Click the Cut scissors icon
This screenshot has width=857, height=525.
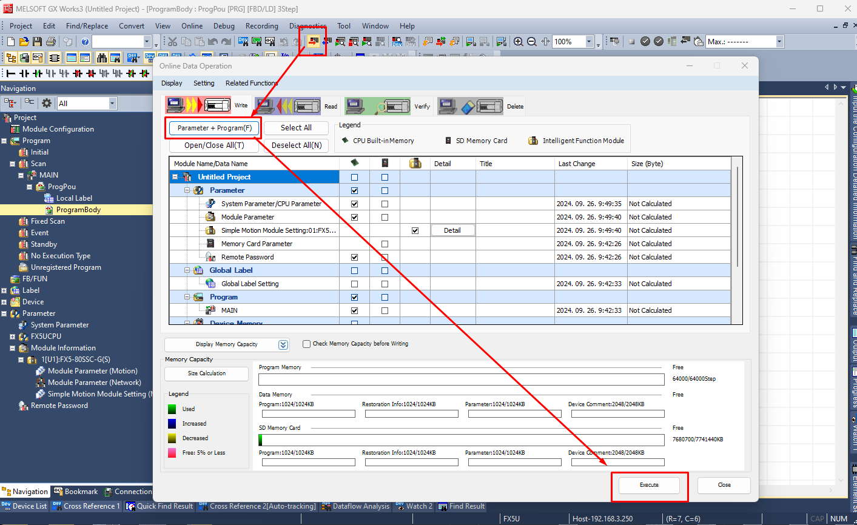[x=173, y=41]
